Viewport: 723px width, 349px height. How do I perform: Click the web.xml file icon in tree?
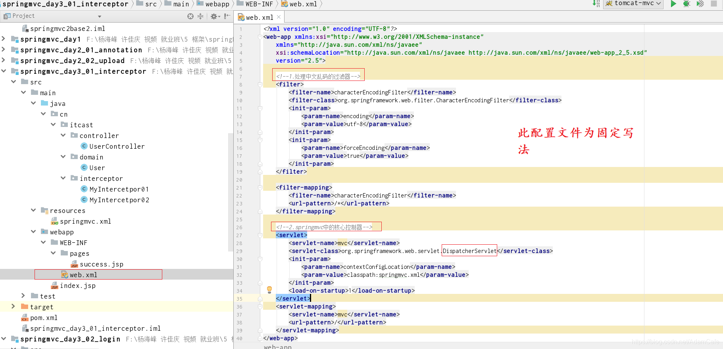click(x=65, y=275)
